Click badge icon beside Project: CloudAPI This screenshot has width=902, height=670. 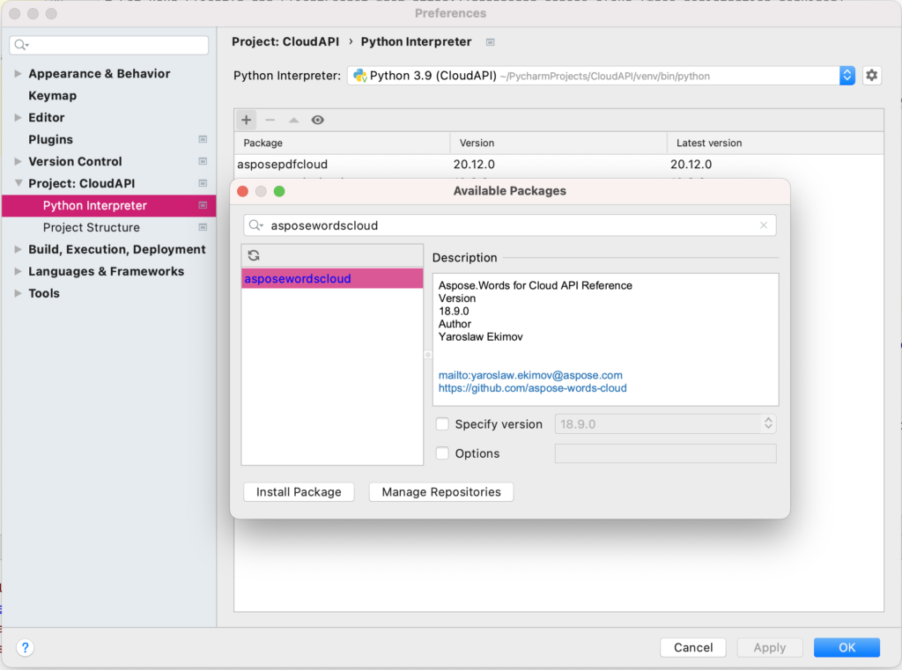point(203,183)
